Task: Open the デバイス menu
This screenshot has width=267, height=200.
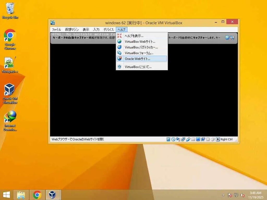Action: coord(108,30)
